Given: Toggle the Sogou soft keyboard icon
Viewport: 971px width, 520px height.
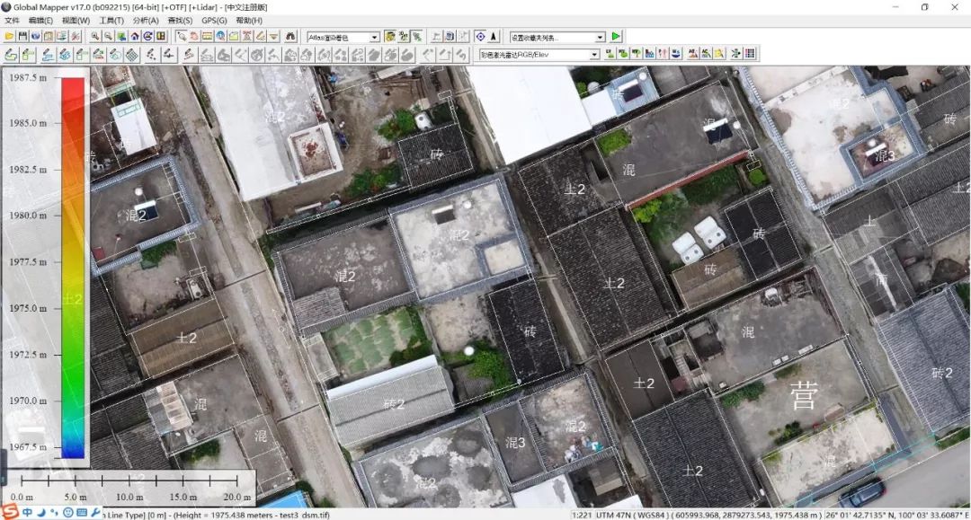Looking at the screenshot, I should pos(82,513).
